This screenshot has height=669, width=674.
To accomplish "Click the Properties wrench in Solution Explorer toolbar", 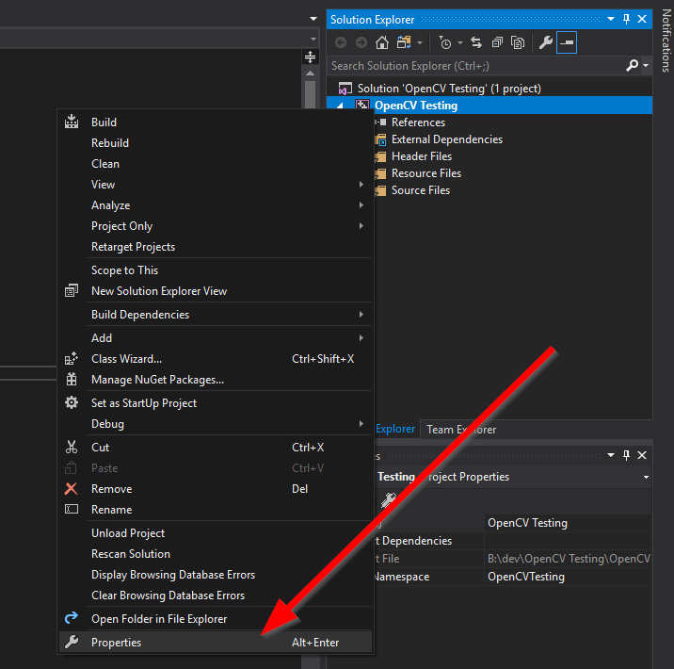I will [x=545, y=42].
